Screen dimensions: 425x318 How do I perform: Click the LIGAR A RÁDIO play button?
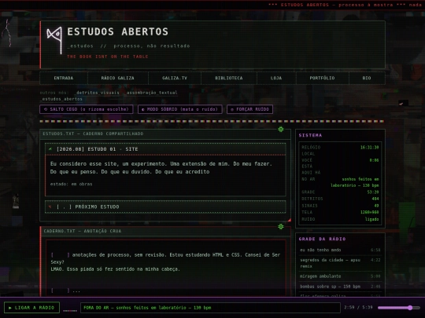pyautogui.click(x=31, y=308)
